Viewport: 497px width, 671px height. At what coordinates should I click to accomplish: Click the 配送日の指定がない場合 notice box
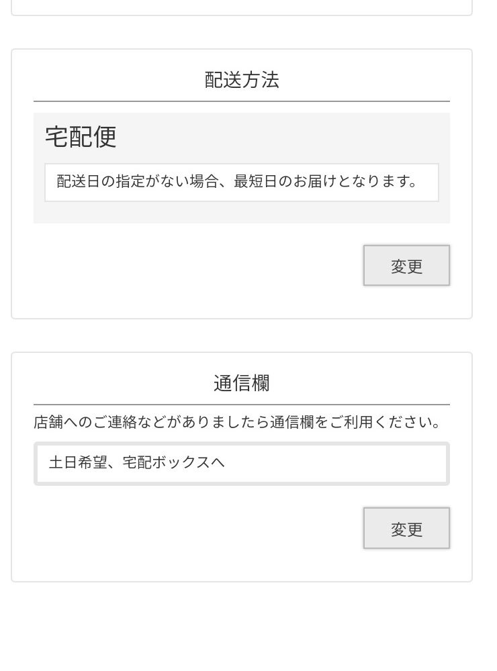(242, 182)
